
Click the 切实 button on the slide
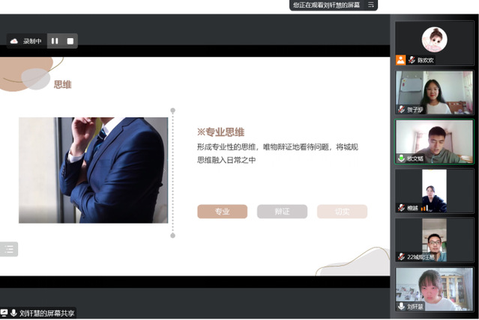(x=342, y=212)
